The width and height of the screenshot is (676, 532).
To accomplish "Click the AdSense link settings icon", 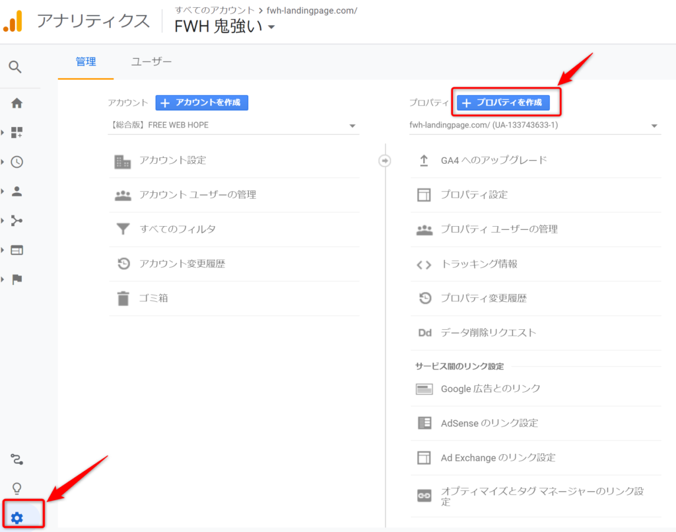I will [424, 423].
